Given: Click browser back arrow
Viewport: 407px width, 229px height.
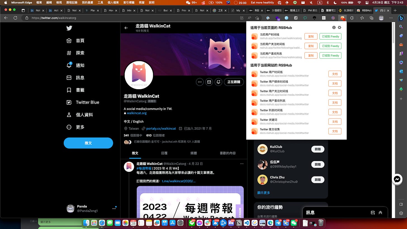Looking at the screenshot, I should (6, 18).
